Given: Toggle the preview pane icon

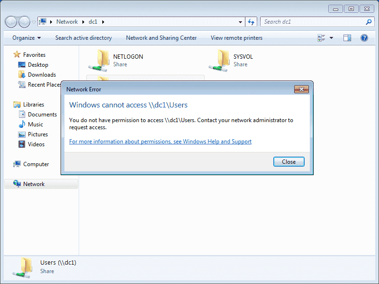Looking at the screenshot, I should [x=347, y=37].
